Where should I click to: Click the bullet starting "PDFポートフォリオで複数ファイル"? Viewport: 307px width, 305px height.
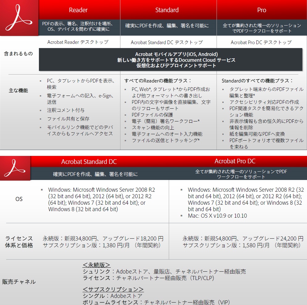(267, 143)
